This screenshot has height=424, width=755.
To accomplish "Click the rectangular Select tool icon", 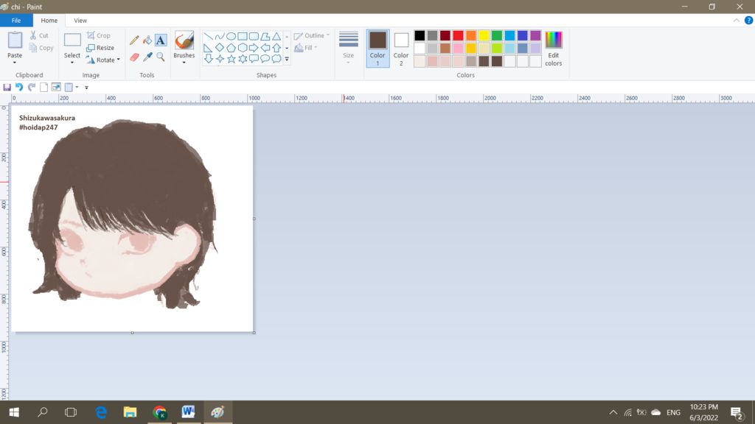I will tap(72, 40).
